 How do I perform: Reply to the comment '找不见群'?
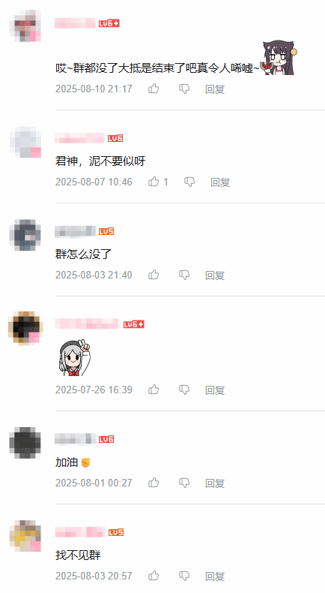(x=215, y=576)
